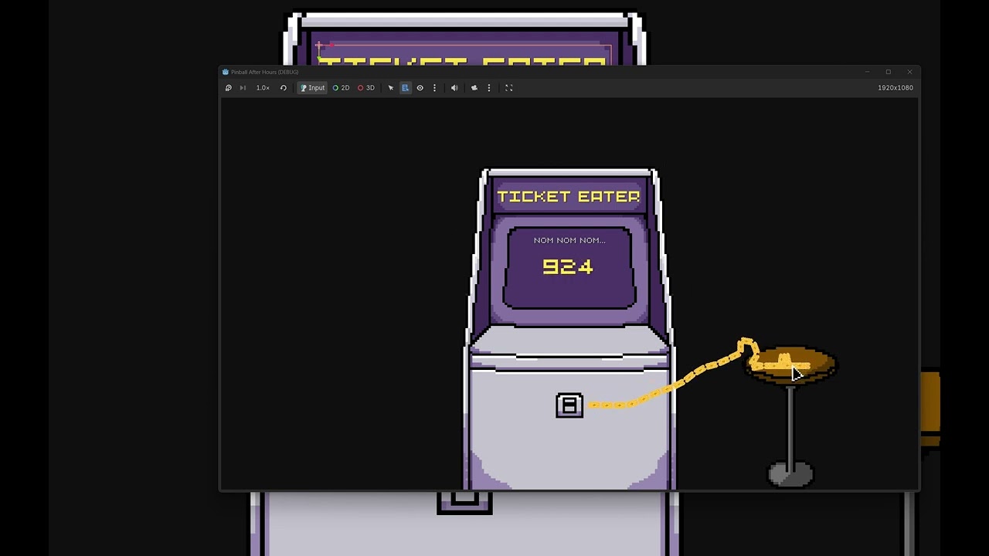Click the 1920x1080 resolution label
The image size is (989, 556).
click(896, 88)
